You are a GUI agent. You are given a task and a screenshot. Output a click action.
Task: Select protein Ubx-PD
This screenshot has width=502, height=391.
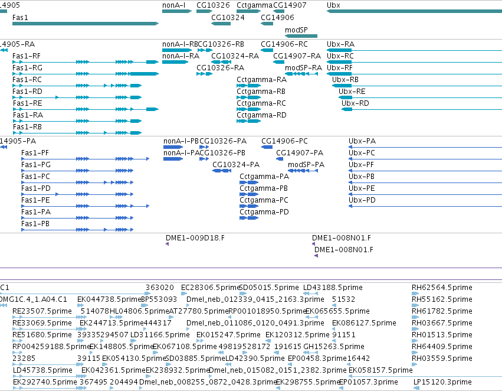click(425, 206)
